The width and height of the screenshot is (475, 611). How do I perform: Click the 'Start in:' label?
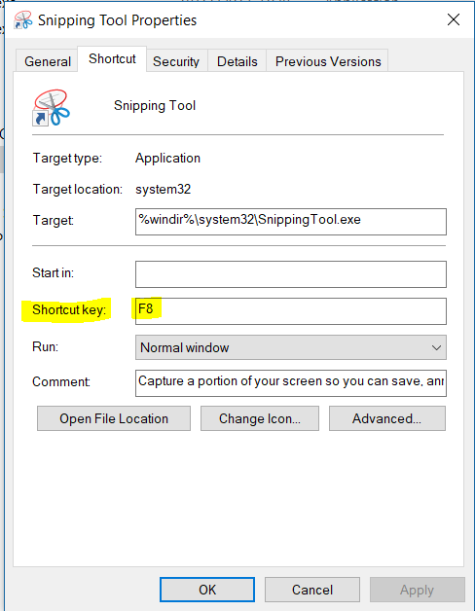tap(53, 272)
